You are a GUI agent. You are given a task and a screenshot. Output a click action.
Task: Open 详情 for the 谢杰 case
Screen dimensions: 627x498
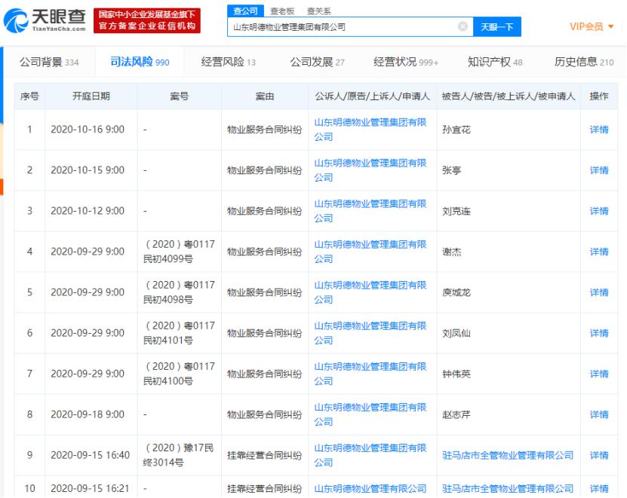click(x=599, y=252)
